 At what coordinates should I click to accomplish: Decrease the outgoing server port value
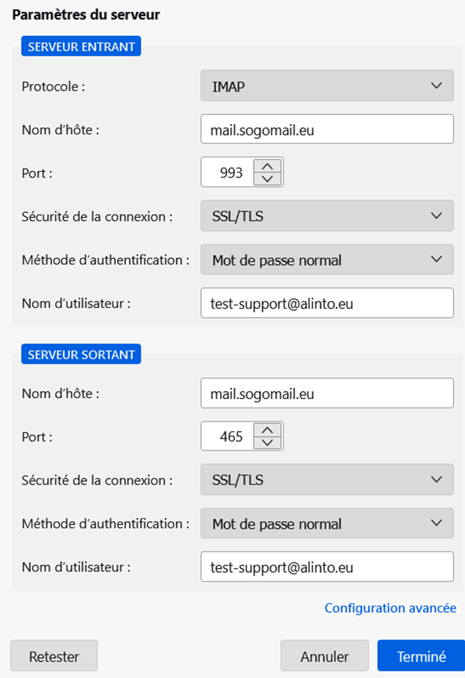(268, 443)
